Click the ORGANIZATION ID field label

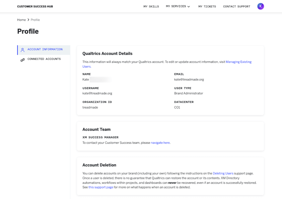tap(97, 102)
